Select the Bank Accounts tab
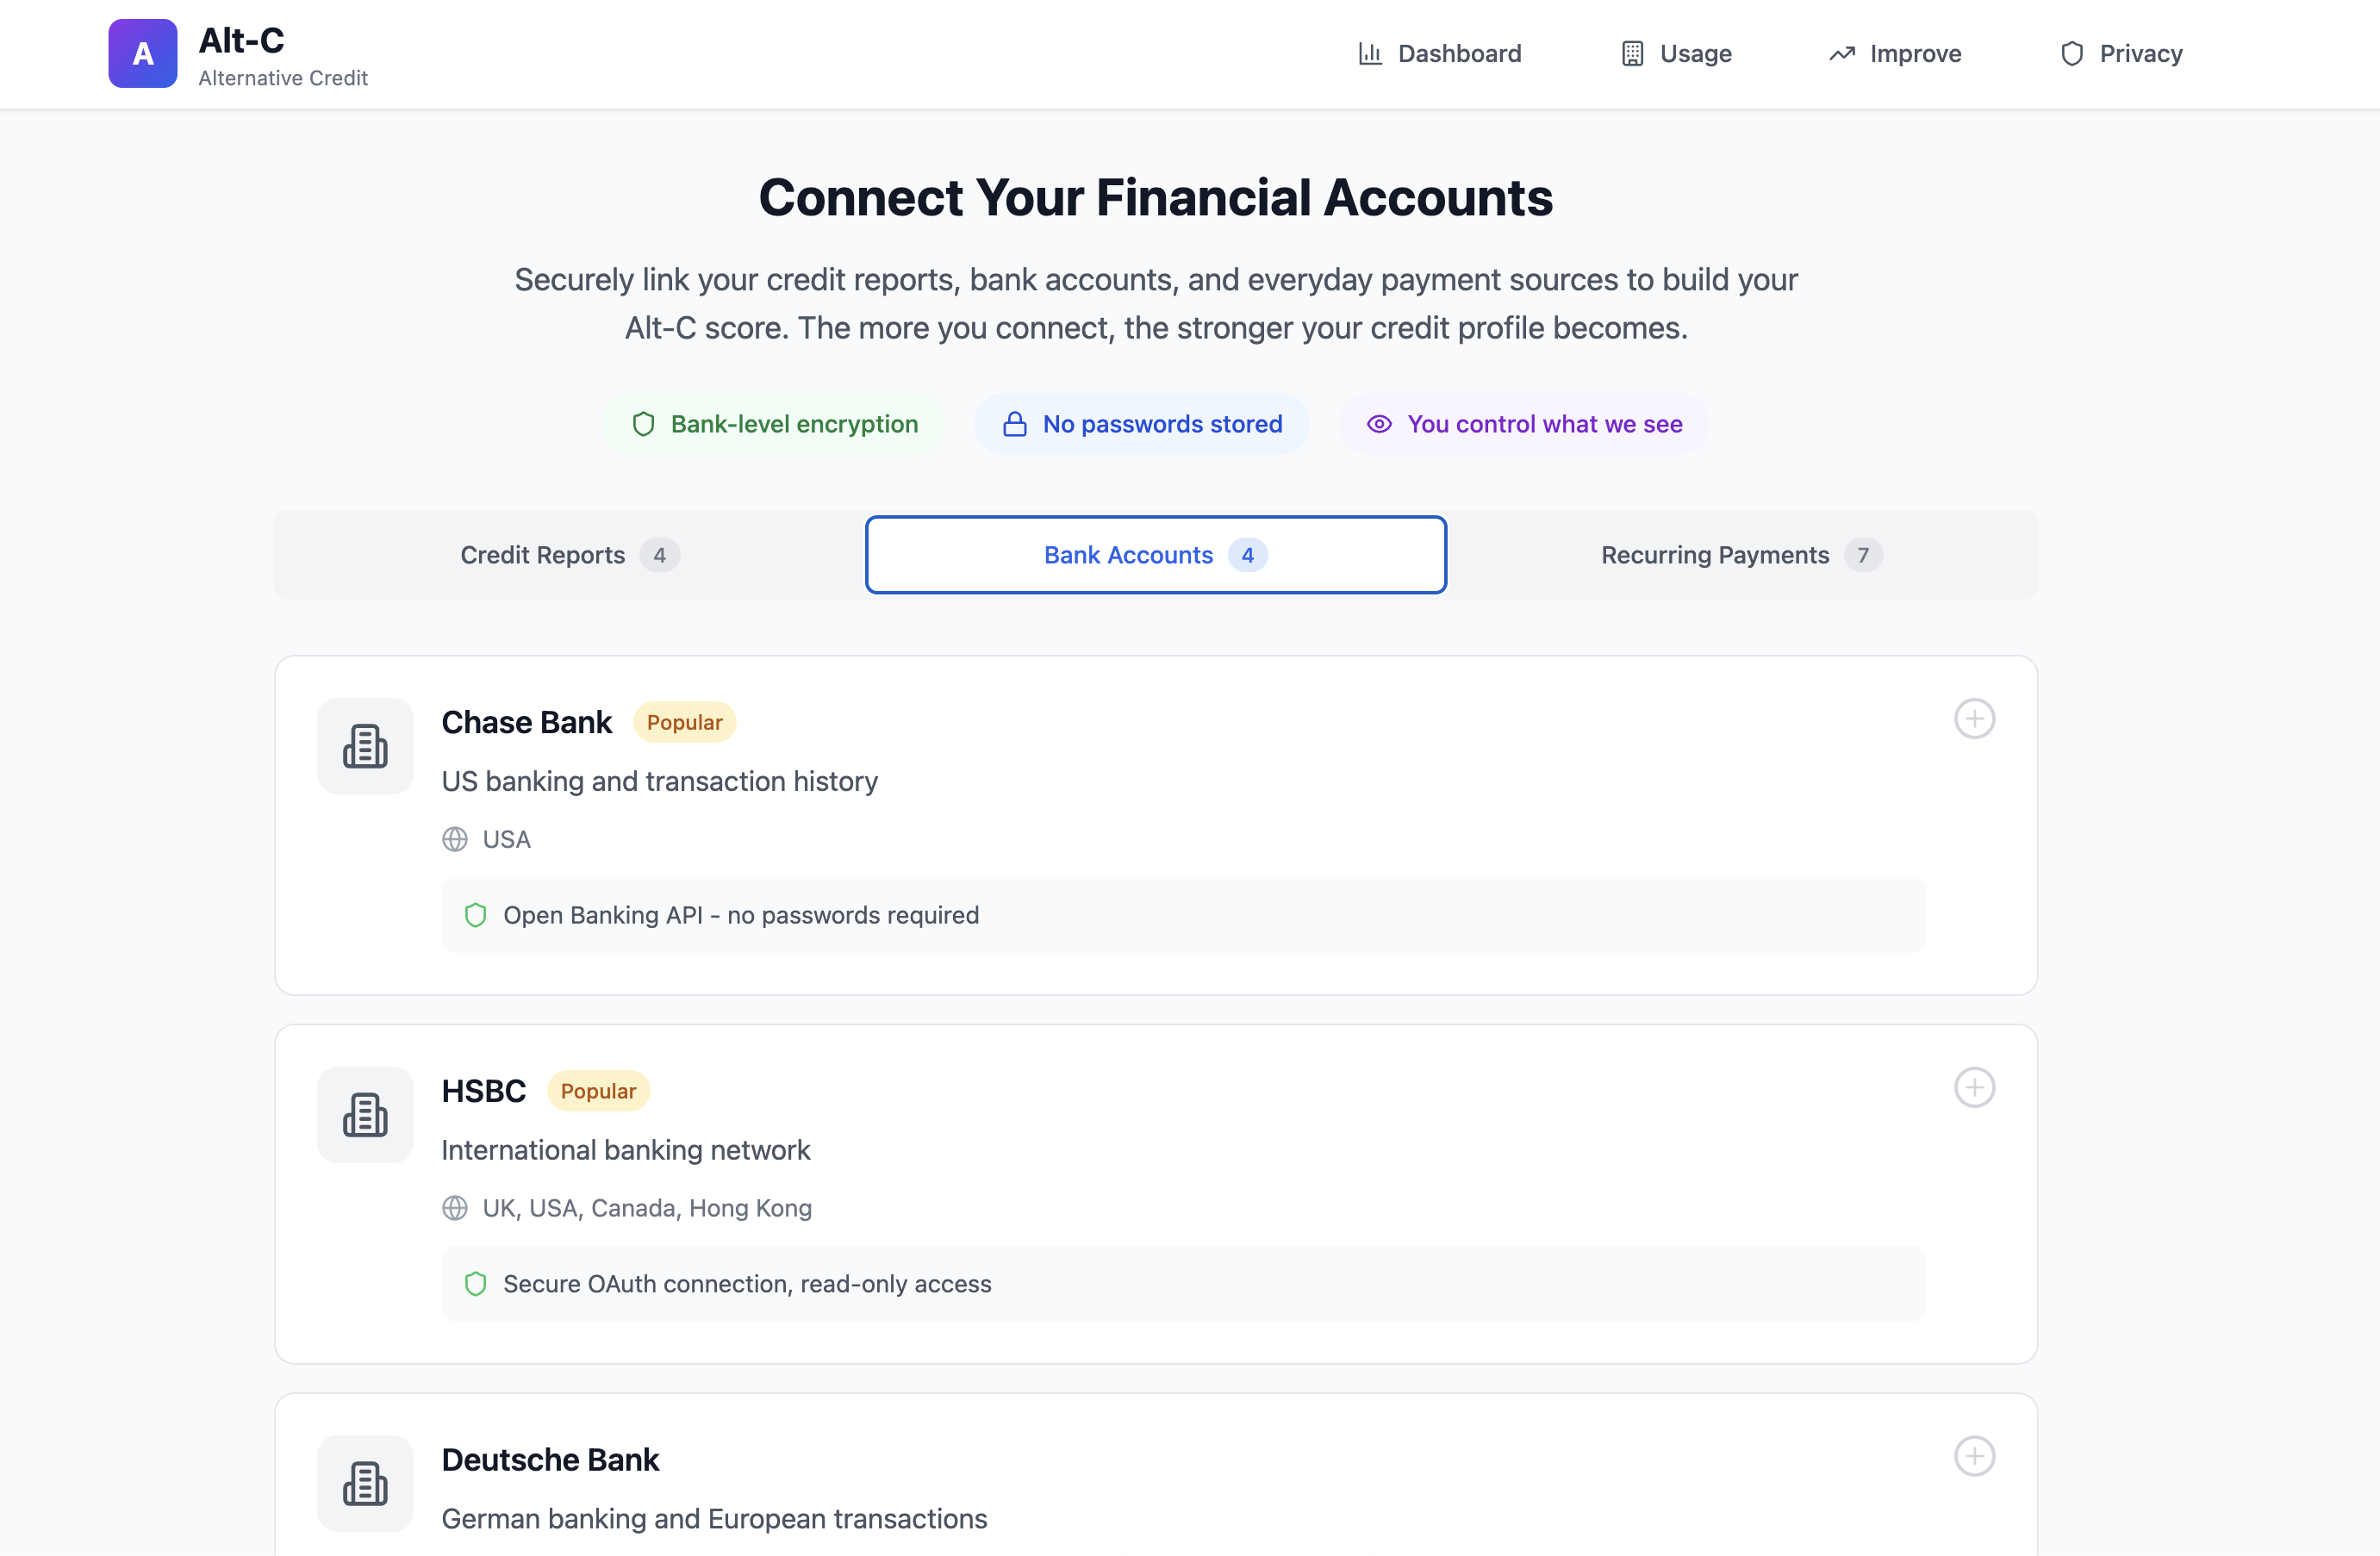This screenshot has height=1556, width=2380. [x=1156, y=555]
